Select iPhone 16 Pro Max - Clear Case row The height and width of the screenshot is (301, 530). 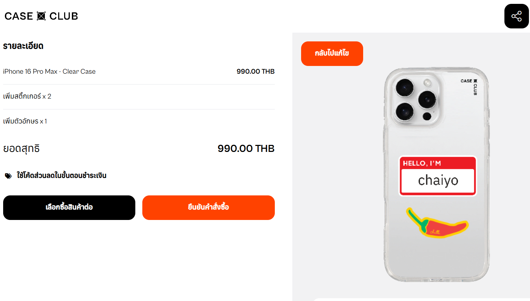[x=139, y=72]
